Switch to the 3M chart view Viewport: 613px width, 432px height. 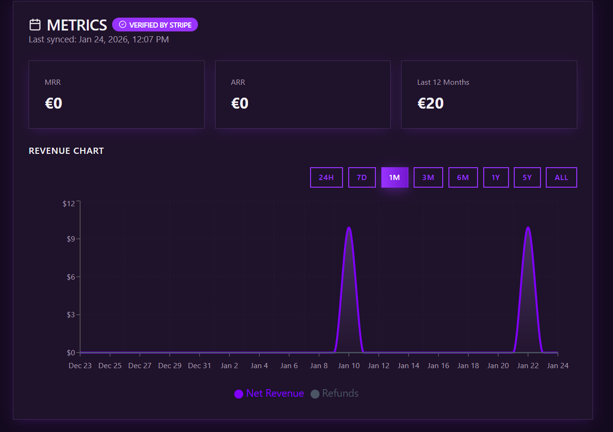pyautogui.click(x=428, y=177)
